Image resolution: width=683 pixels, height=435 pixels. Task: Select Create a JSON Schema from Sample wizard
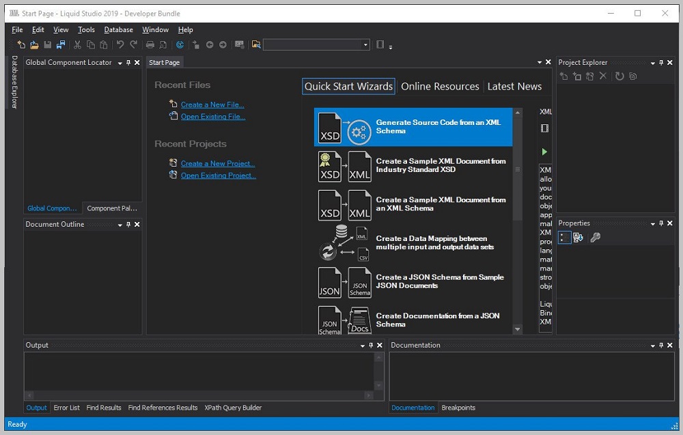[413, 282]
